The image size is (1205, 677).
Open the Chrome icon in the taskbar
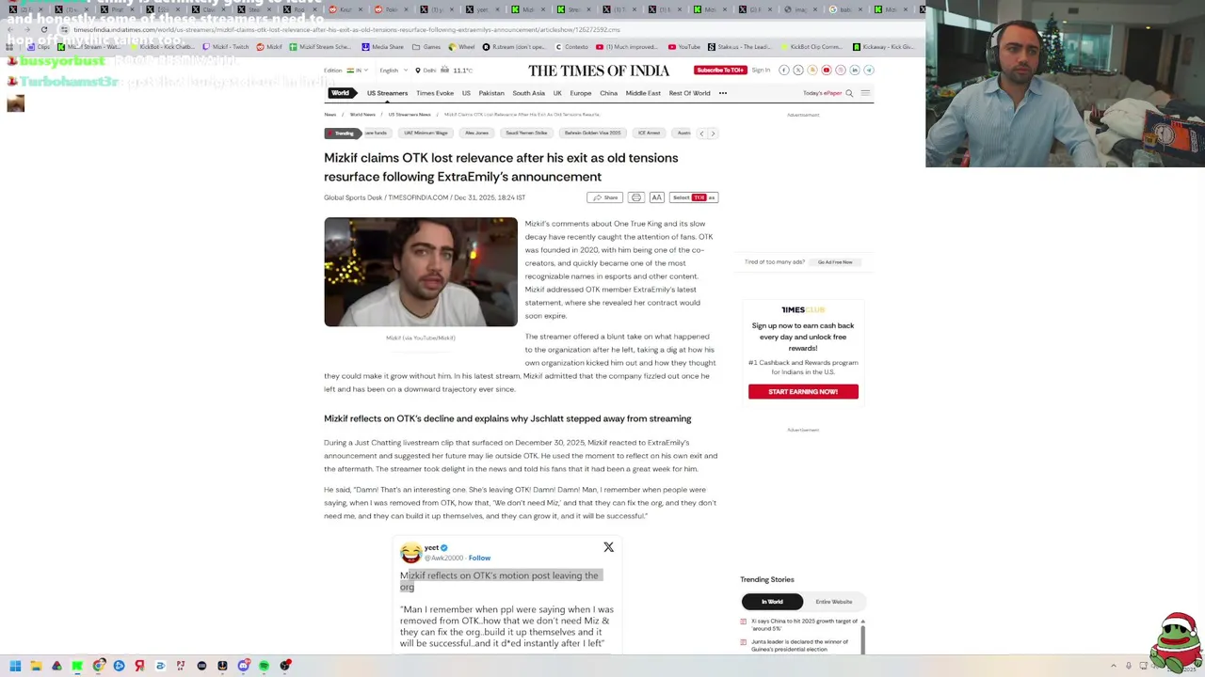pyautogui.click(x=98, y=666)
